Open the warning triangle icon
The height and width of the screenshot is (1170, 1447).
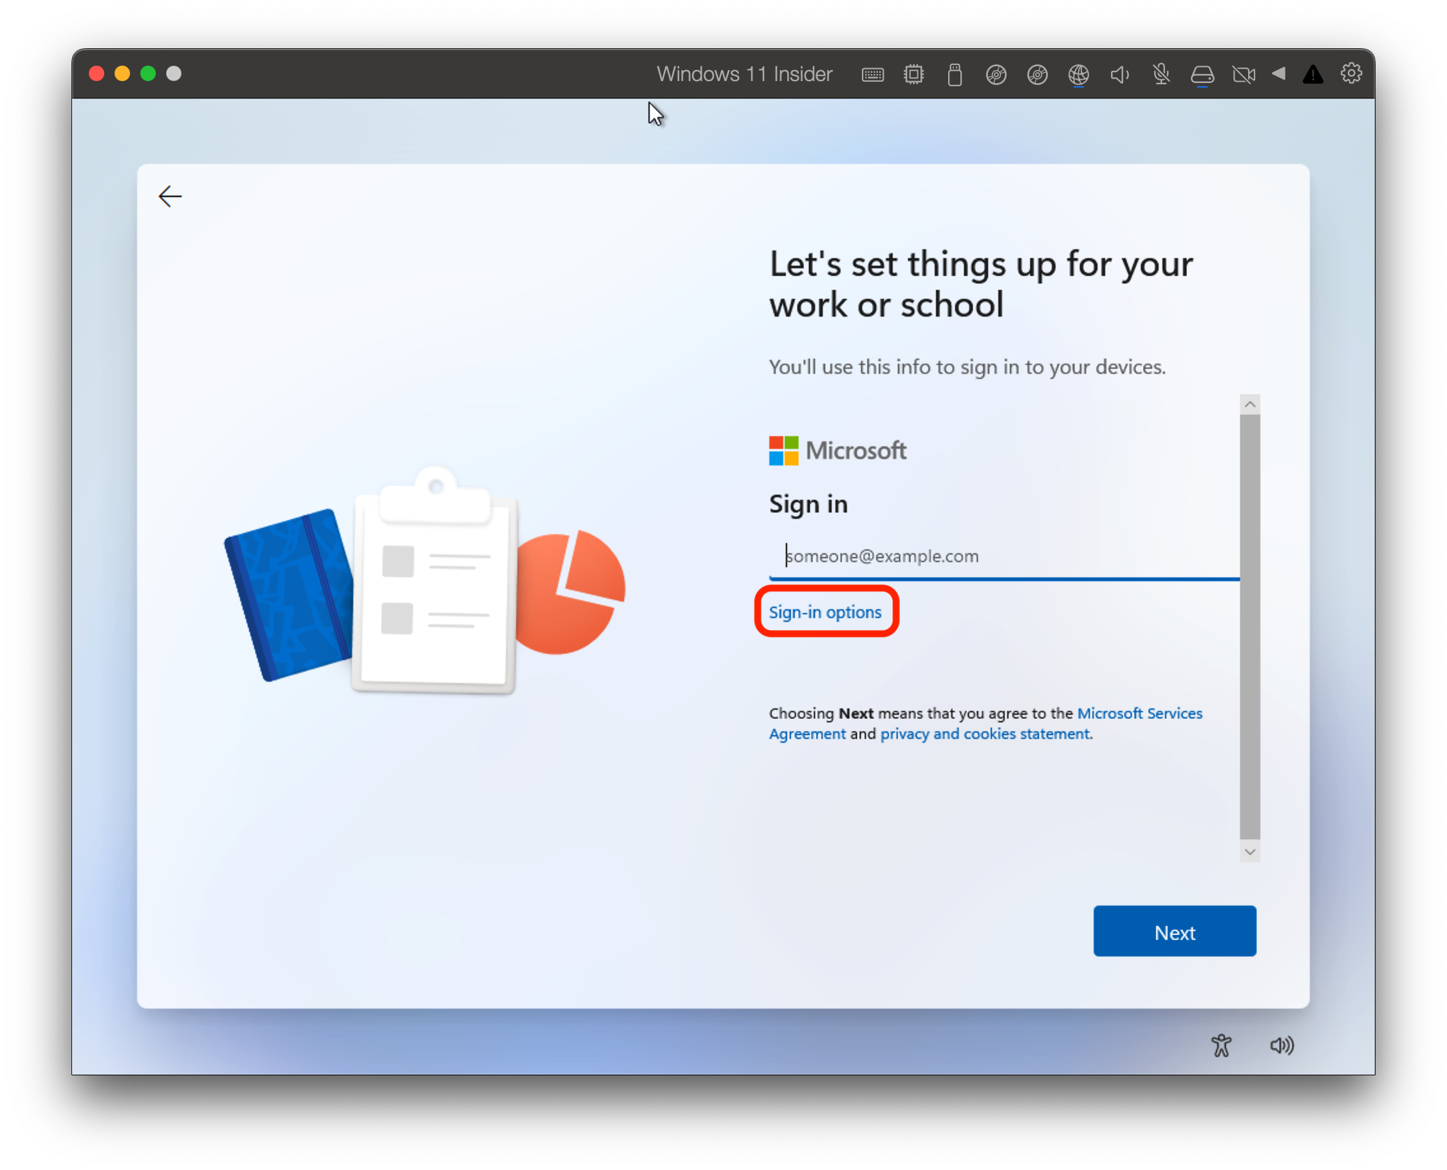[x=1312, y=74]
